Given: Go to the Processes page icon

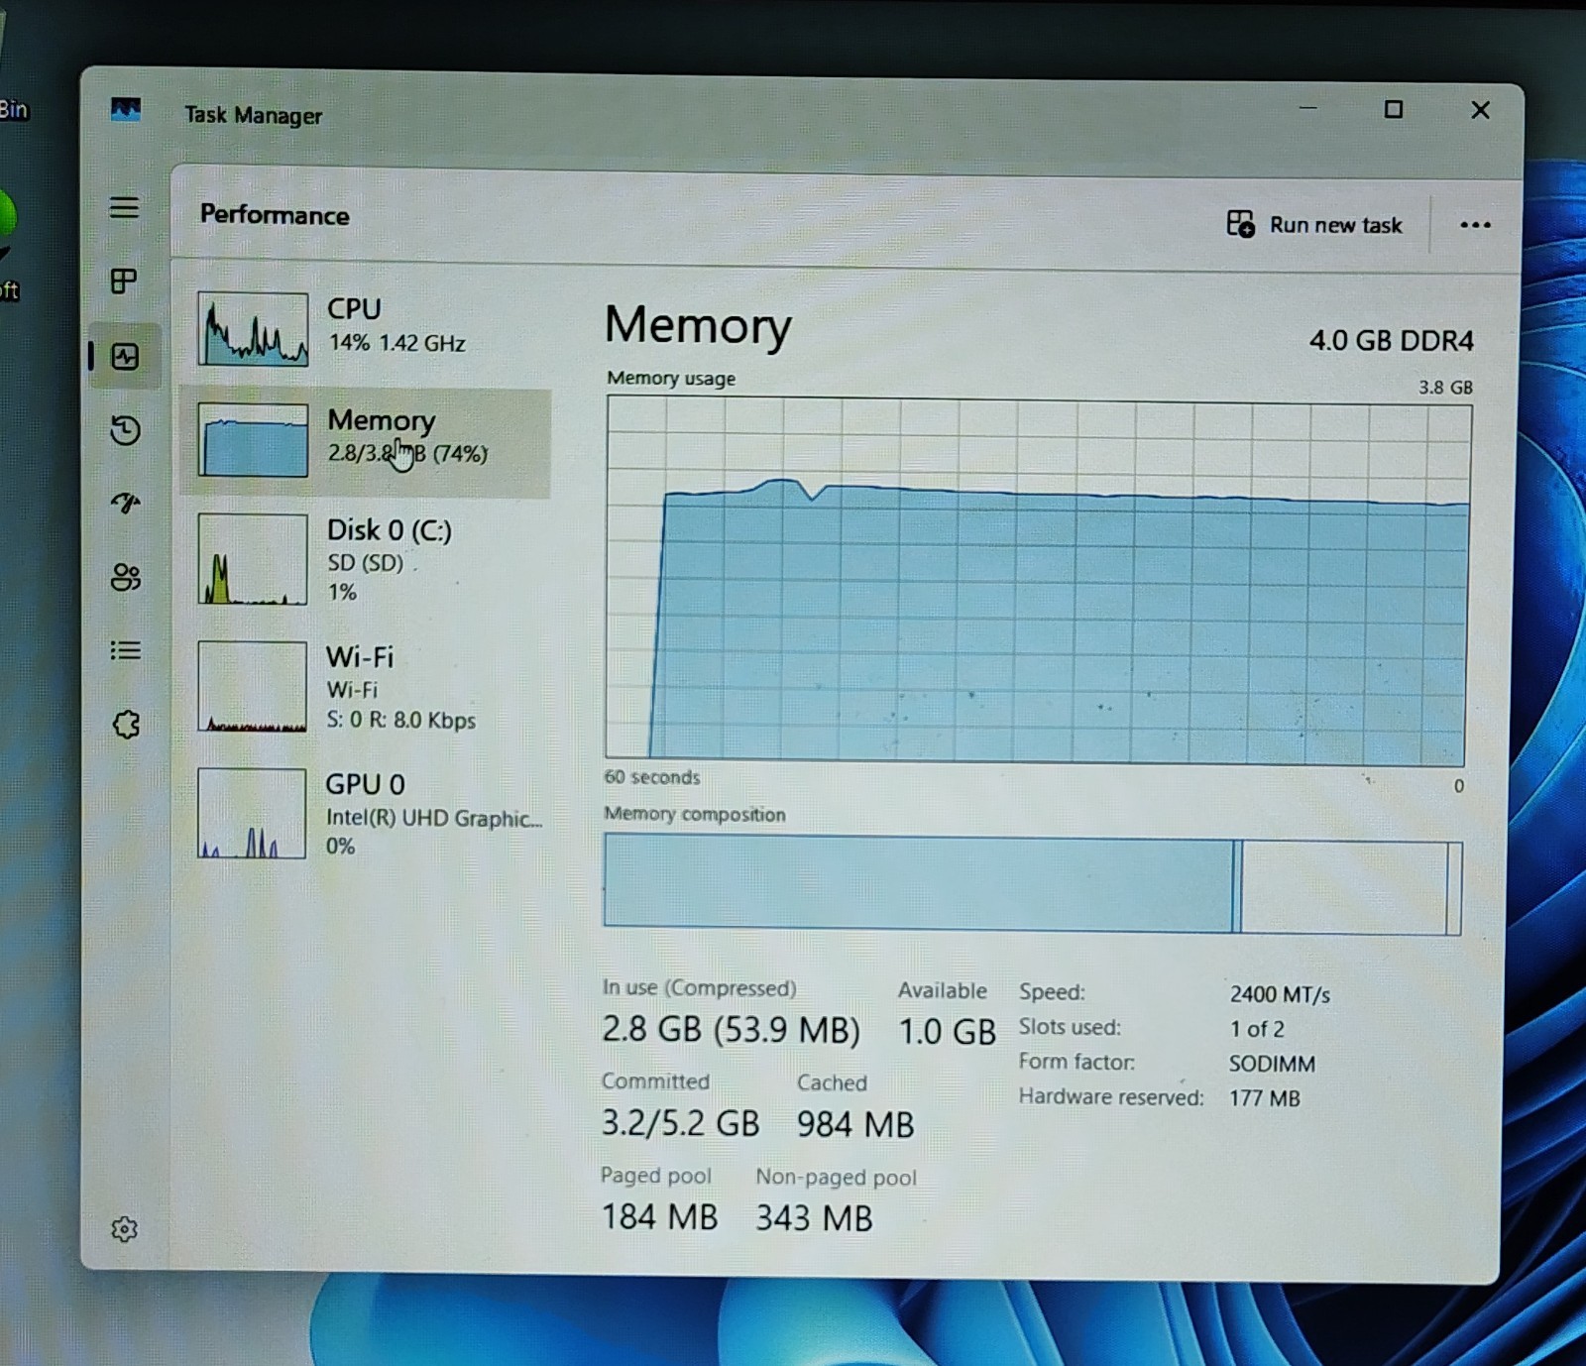Looking at the screenshot, I should click(124, 282).
